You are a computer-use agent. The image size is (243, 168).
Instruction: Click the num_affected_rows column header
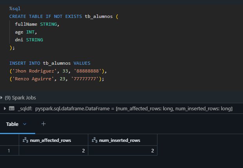(x=54, y=140)
